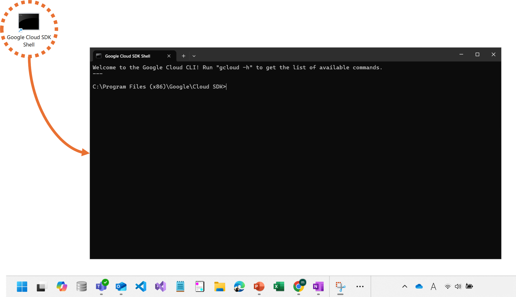
Task: Minimize the terminal window
Action: tap(461, 54)
